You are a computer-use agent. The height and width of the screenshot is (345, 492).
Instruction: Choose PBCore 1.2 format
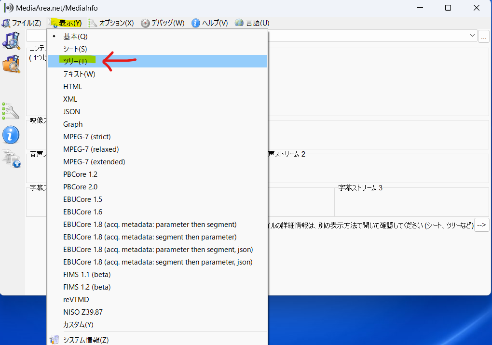tap(157, 174)
